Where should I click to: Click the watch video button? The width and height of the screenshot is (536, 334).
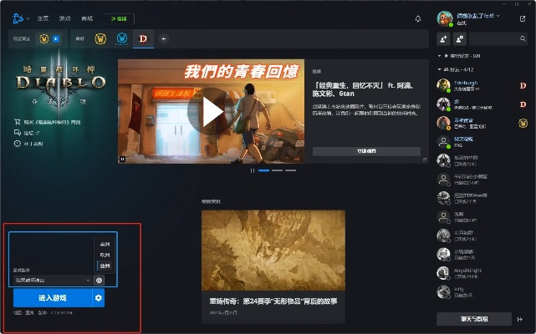[x=366, y=151]
